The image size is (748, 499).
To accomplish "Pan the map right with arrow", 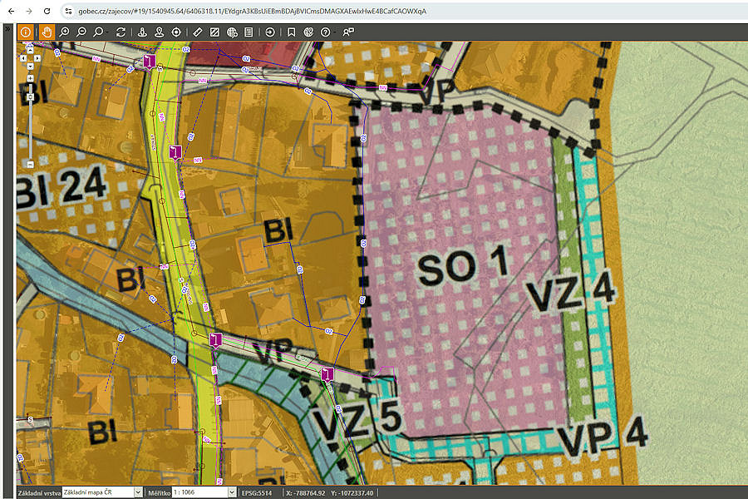I will tap(37, 58).
